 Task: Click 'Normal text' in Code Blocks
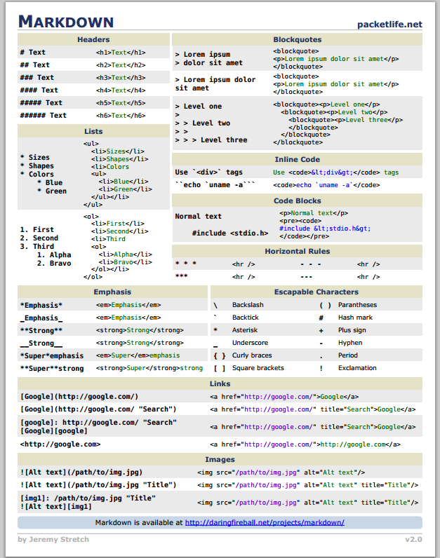point(198,217)
